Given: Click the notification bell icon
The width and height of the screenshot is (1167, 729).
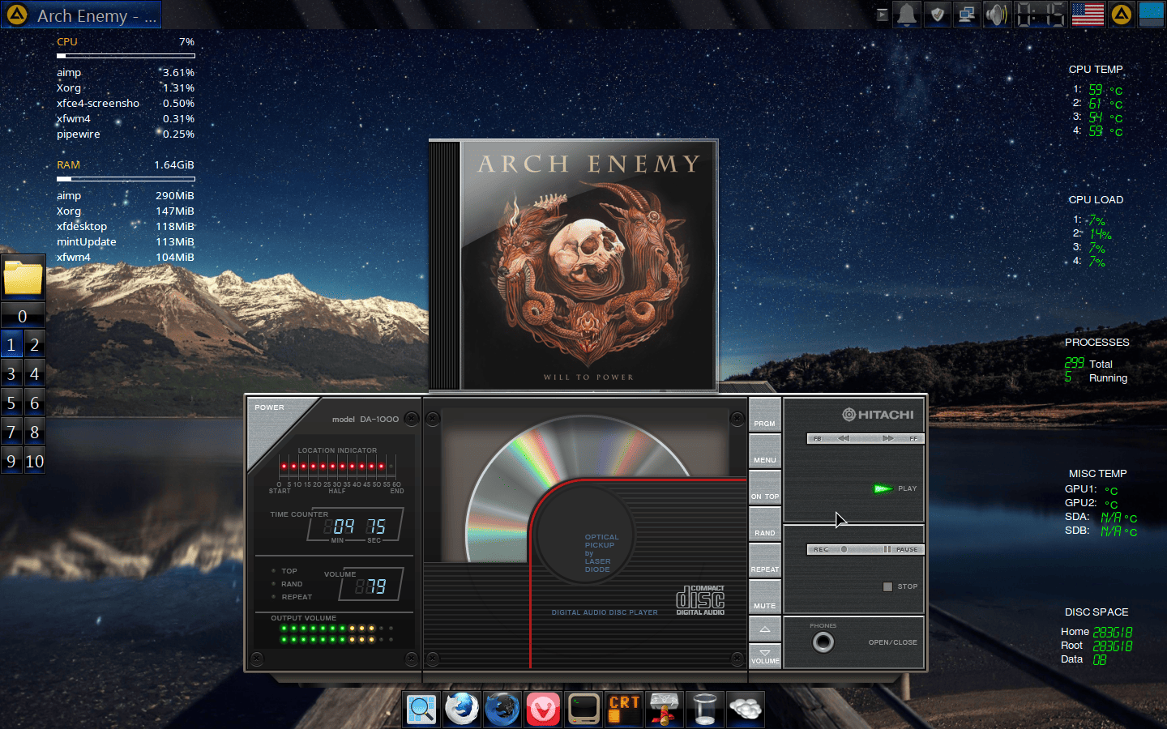Looking at the screenshot, I should coord(907,15).
